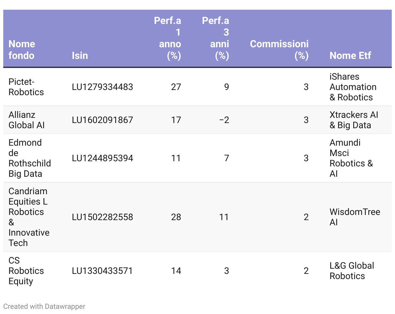Open the Created with Datawrapper link
The image size is (395, 314).
44,306
